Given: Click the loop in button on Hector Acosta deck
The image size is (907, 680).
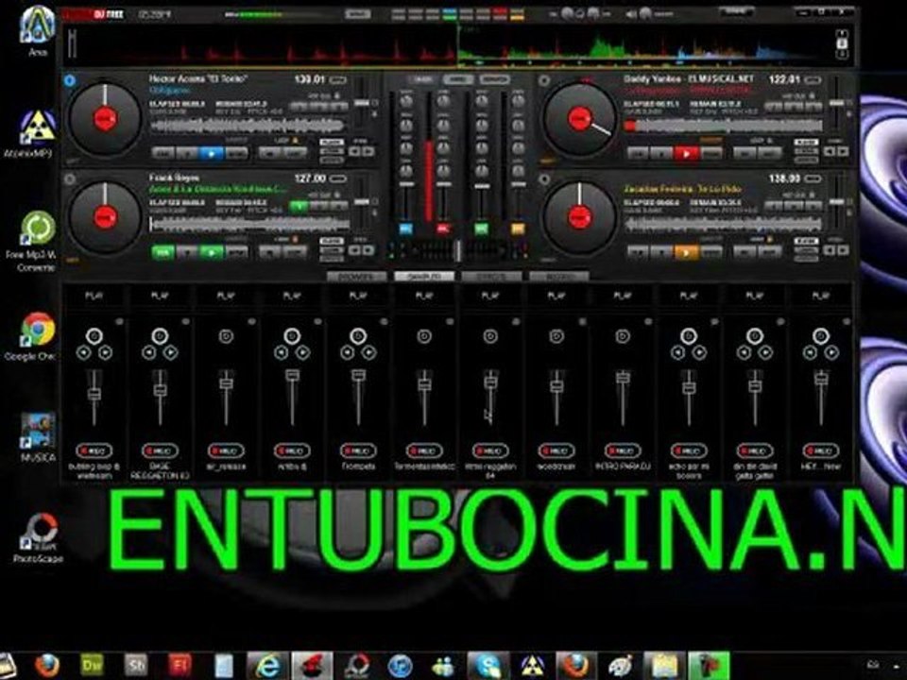Looking at the screenshot, I should tap(270, 154).
